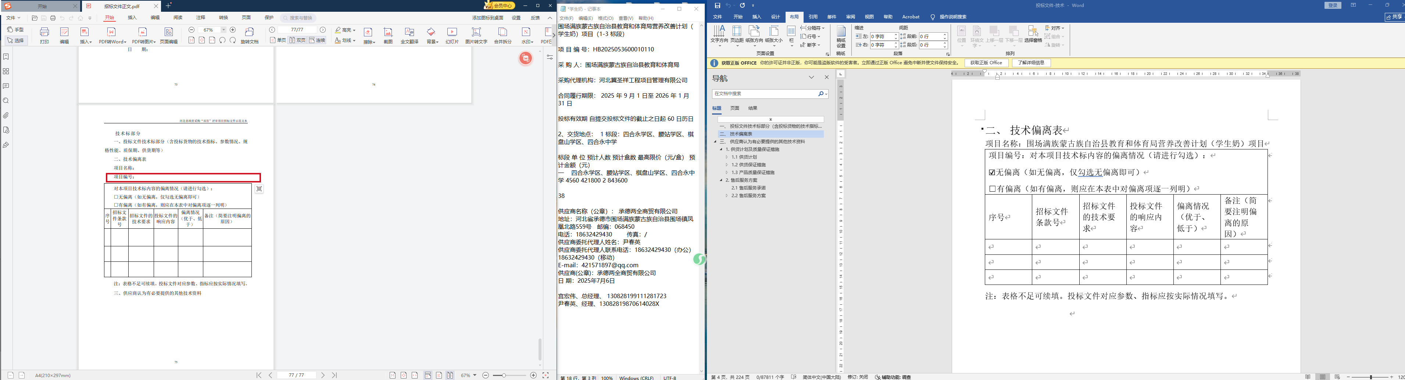Screen dimensions: 1405x380
Task: Click the 搜索与替换 search field in WPS PDF
Action: pos(298,18)
